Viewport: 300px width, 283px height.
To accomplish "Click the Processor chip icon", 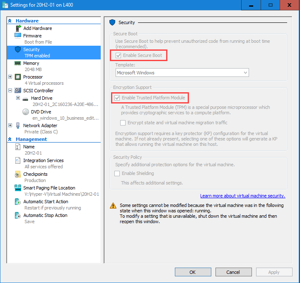I will pyautogui.click(x=18, y=77).
